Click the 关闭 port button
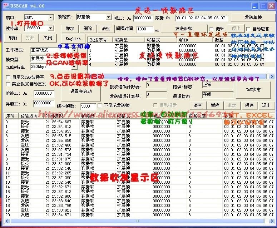277x228 pixels. (48, 38)
